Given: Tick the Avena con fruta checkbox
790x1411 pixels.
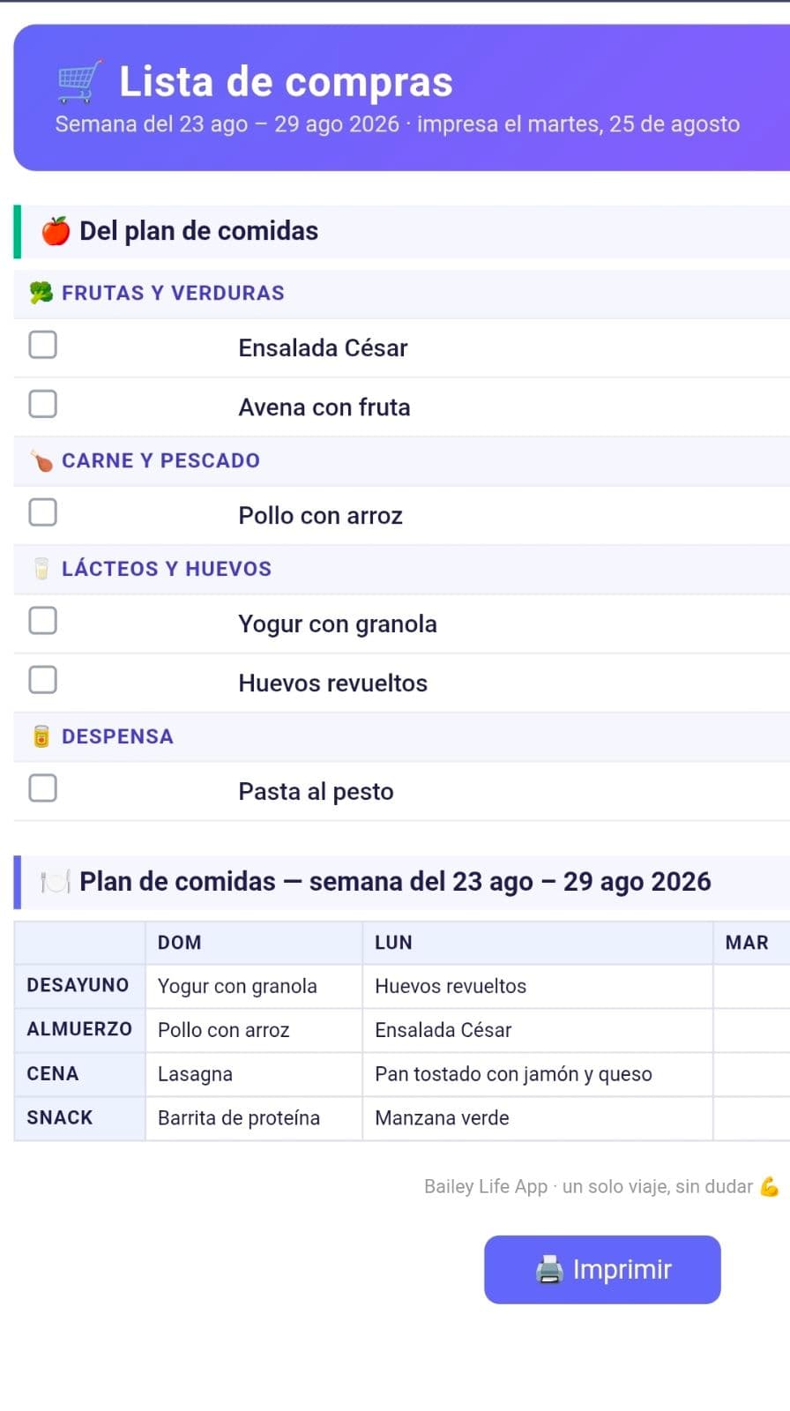Looking at the screenshot, I should click(x=43, y=404).
